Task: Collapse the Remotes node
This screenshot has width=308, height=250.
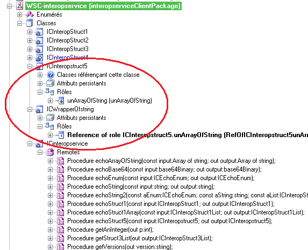Action: [x=40, y=152]
